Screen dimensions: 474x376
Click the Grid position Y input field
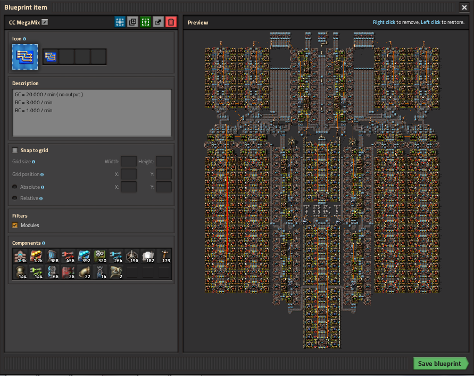[x=164, y=174]
